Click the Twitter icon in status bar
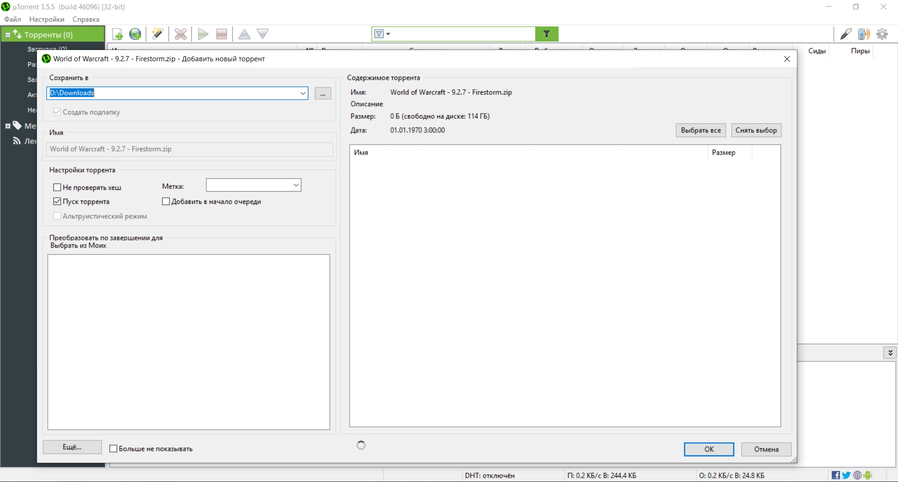Image resolution: width=898 pixels, height=482 pixels. (x=847, y=475)
